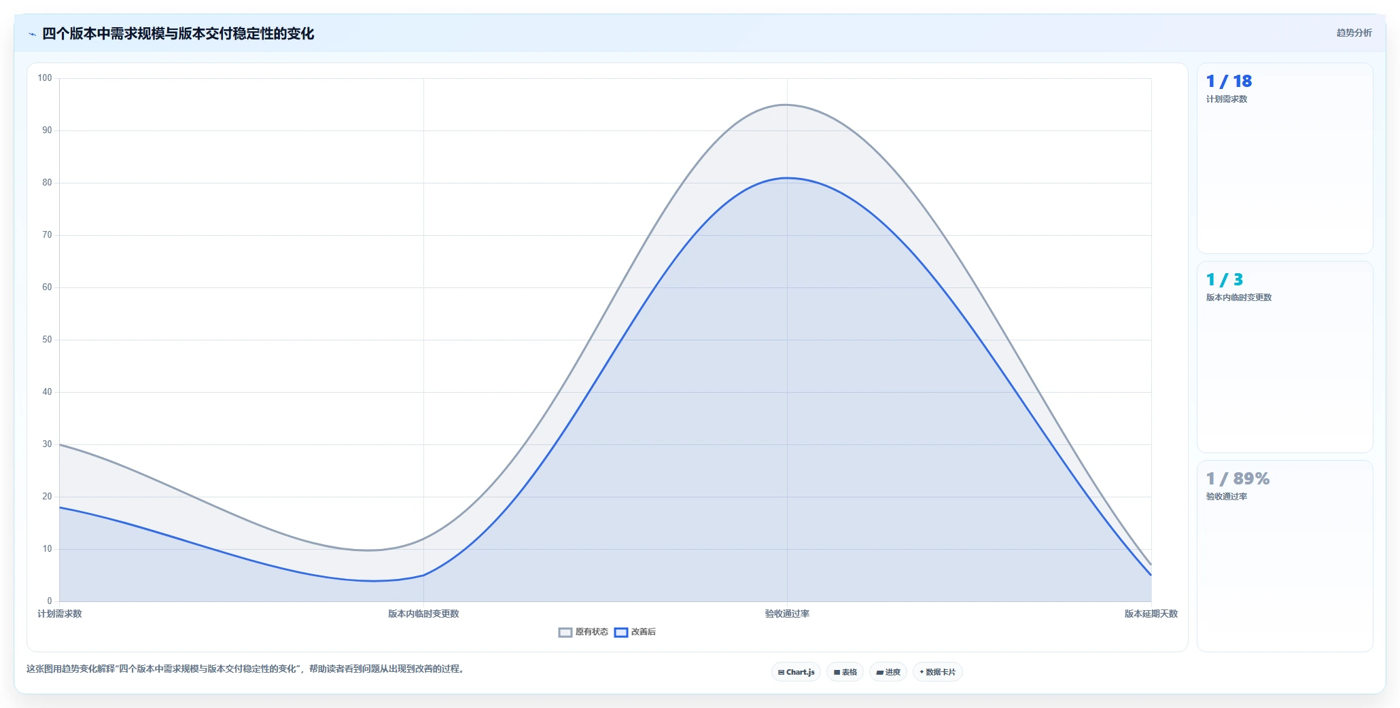Click the 版本内临时变更数 x-axis label
The image size is (1400, 708).
(x=423, y=614)
